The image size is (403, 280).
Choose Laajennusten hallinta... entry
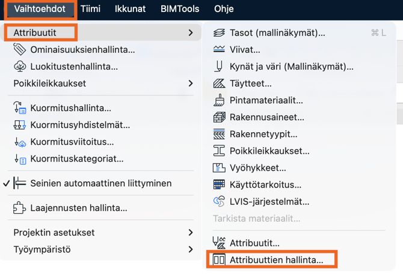pos(101,208)
